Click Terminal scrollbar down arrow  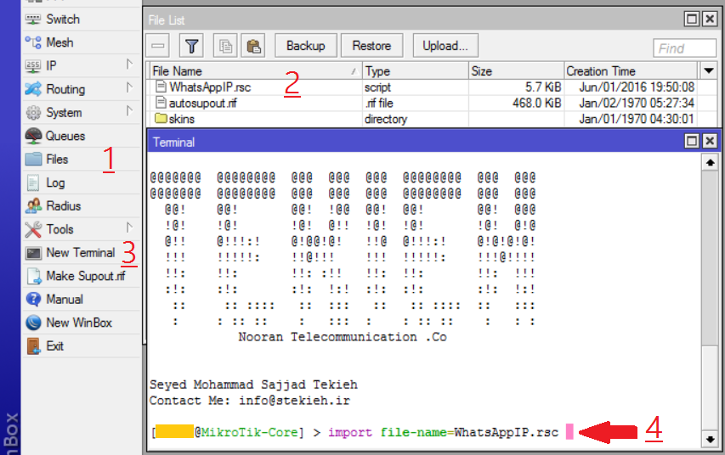pyautogui.click(x=710, y=439)
